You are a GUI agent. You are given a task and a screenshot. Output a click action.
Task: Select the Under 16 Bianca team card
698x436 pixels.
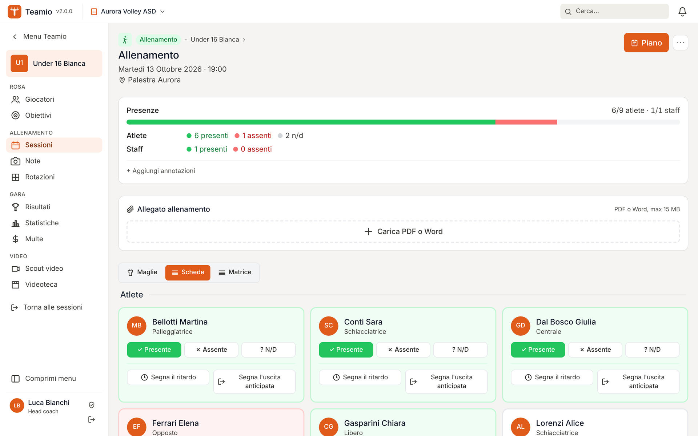coord(54,64)
